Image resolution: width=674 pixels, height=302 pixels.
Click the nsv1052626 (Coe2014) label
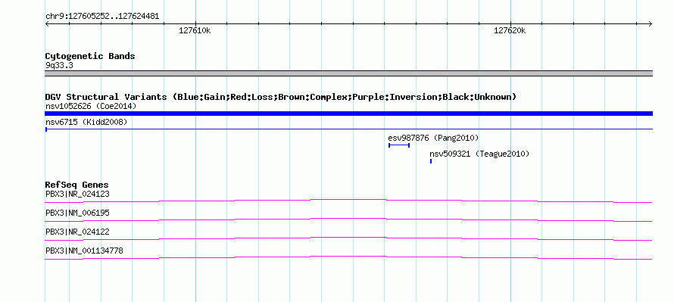(x=91, y=106)
